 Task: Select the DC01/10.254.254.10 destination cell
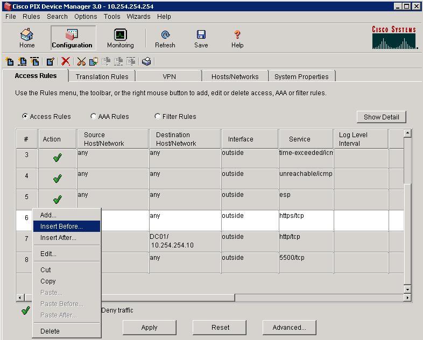click(185, 242)
